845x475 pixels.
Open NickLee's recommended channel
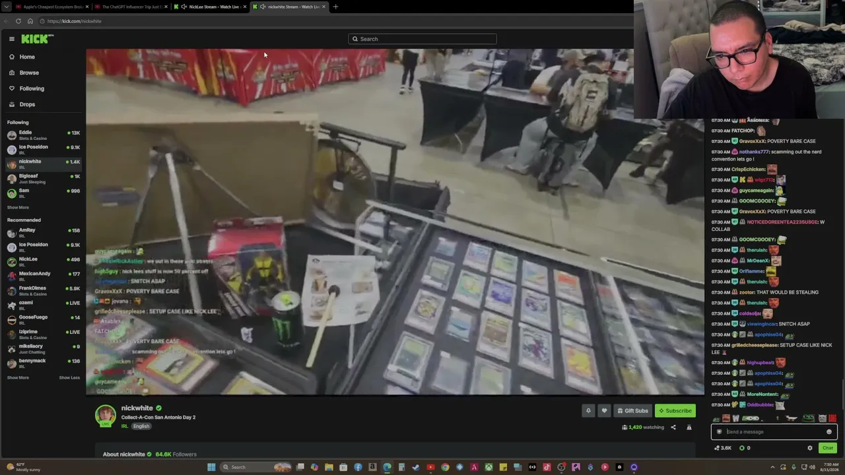(x=43, y=261)
